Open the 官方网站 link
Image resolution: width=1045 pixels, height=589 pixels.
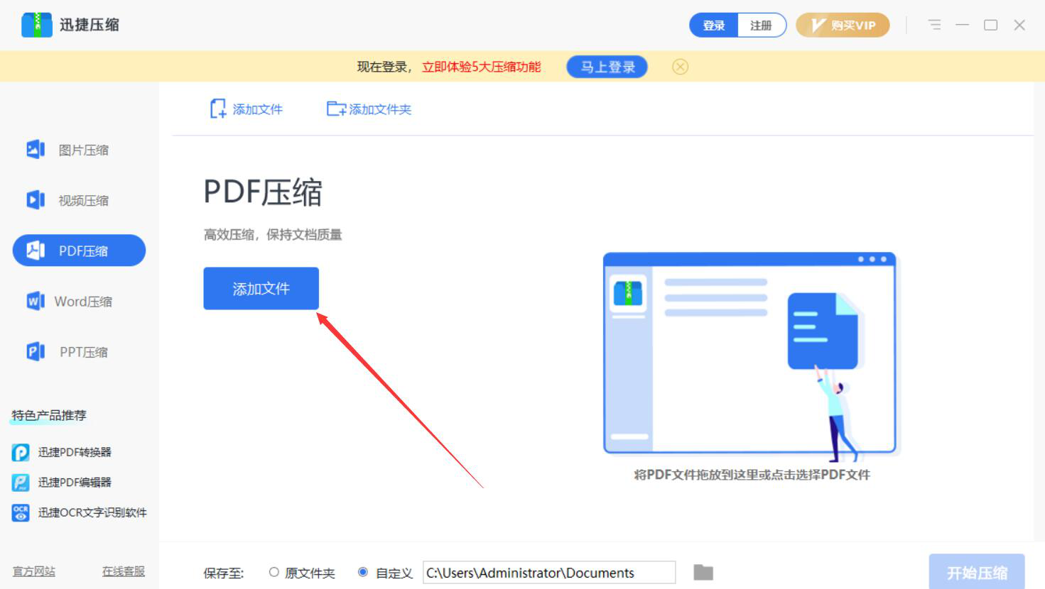pyautogui.click(x=34, y=571)
